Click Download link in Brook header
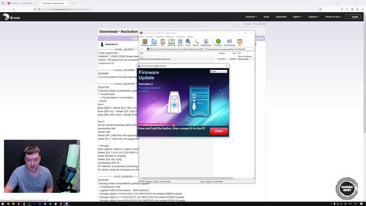This screenshot has height=206, width=366. click(x=281, y=17)
